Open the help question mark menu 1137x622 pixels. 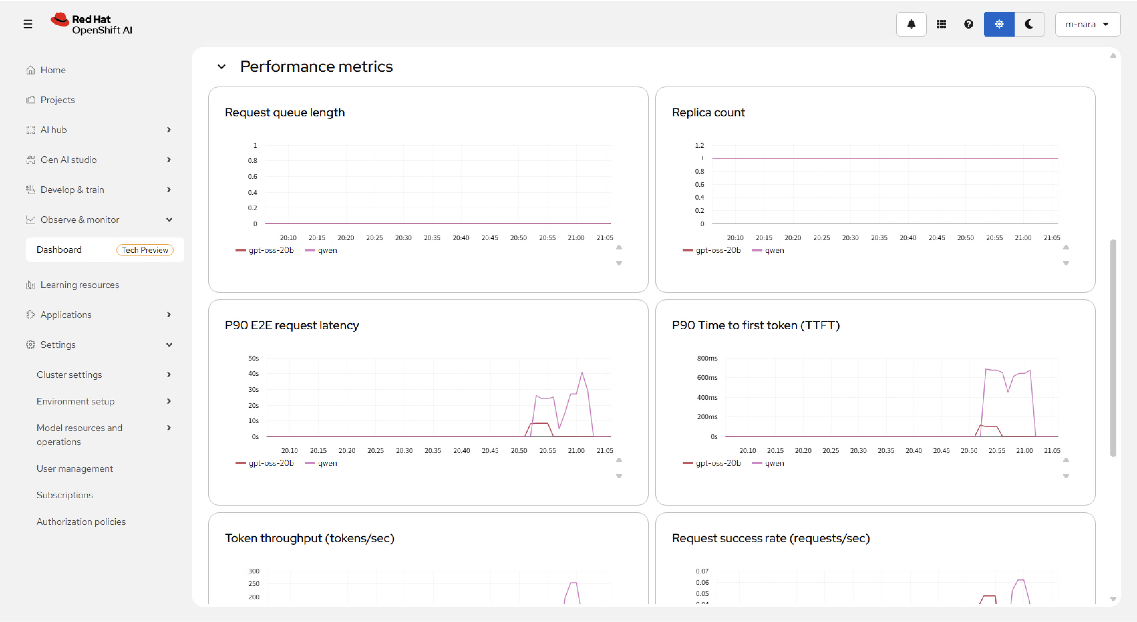(x=968, y=24)
